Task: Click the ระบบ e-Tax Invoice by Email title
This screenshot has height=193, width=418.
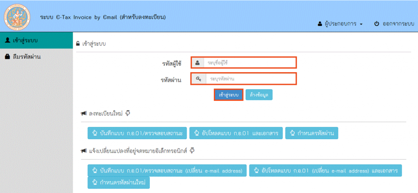Action: click(x=103, y=18)
